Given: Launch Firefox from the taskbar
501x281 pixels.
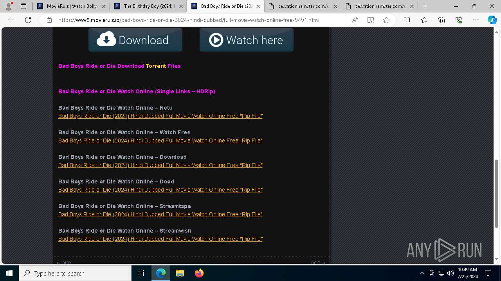Looking at the screenshot, I should coord(199,273).
